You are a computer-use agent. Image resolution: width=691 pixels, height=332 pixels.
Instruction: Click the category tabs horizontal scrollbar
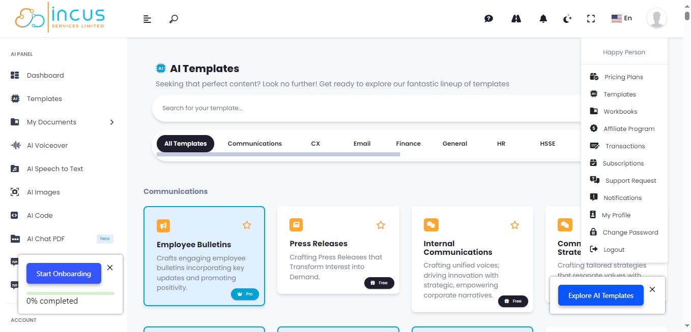tap(278, 154)
